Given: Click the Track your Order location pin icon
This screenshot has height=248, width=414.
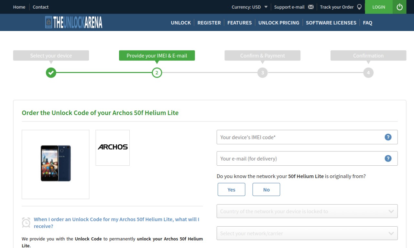Looking at the screenshot, I should click(x=359, y=7).
